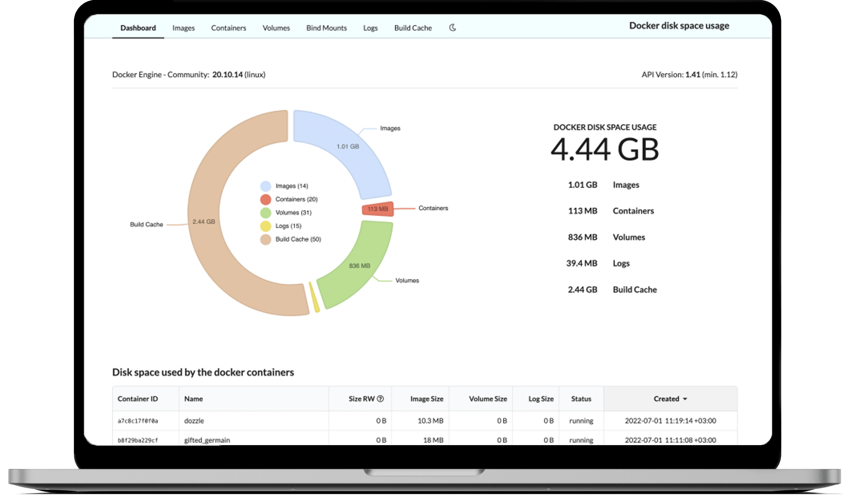Click the red 113 MB Containers segment

[378, 209]
